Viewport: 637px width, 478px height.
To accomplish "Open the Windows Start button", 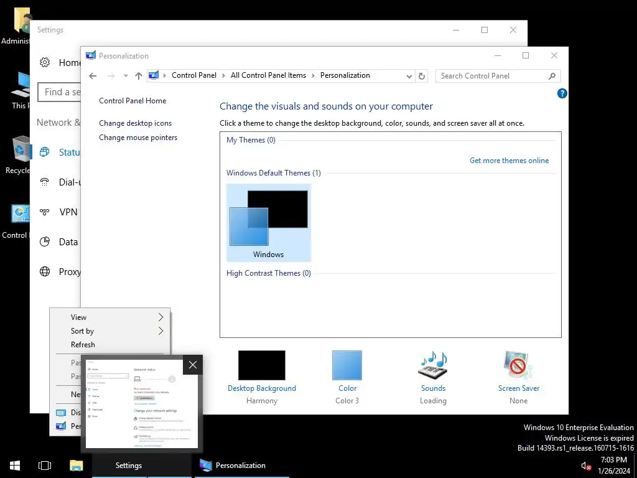I will [15, 466].
